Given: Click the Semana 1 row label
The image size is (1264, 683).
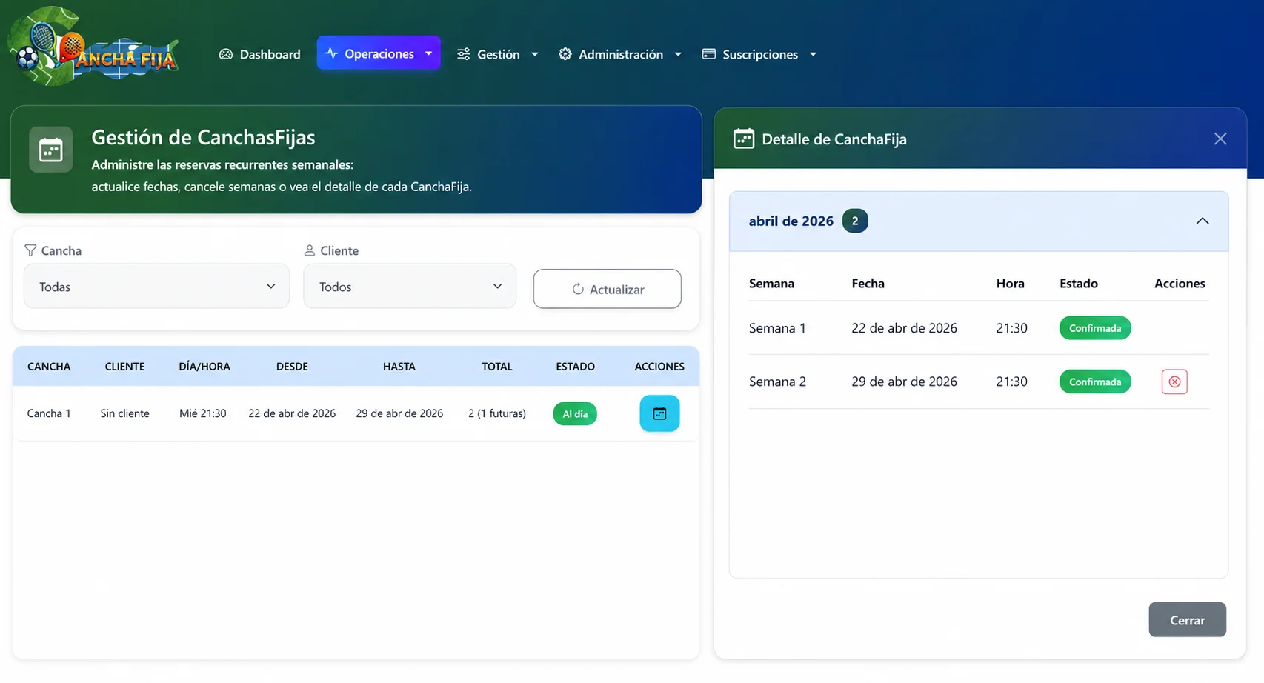Looking at the screenshot, I should pyautogui.click(x=777, y=328).
